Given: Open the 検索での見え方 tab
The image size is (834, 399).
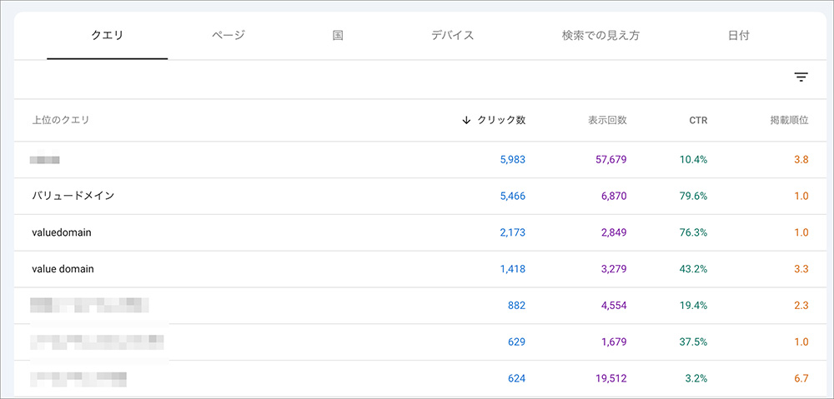Looking at the screenshot, I should point(600,36).
